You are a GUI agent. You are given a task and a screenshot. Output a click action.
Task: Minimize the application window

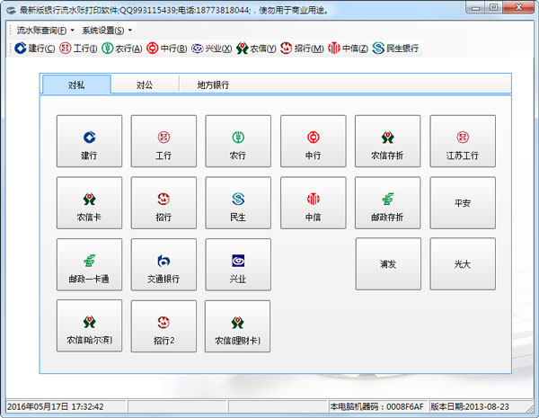point(475,7)
